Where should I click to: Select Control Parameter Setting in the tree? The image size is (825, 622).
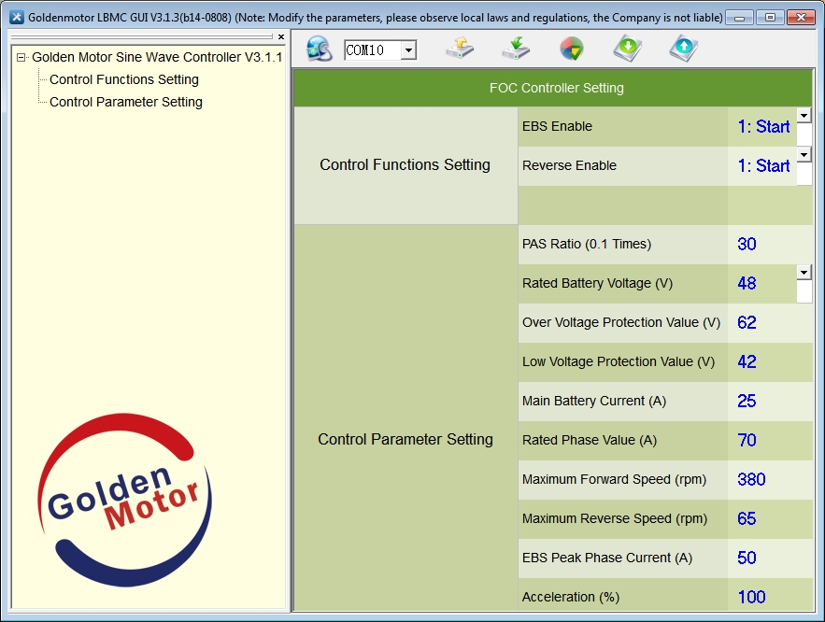coord(125,102)
